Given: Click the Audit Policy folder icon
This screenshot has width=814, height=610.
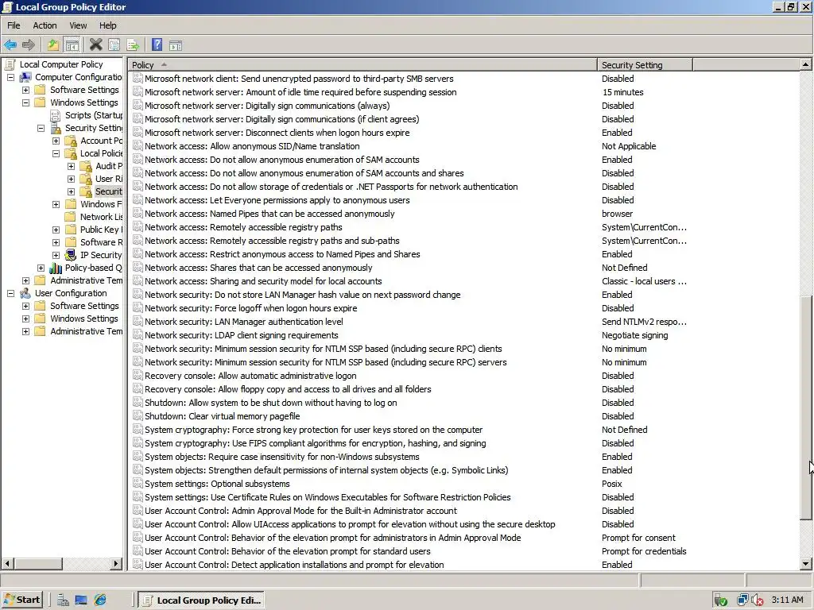Looking at the screenshot, I should click(x=86, y=166).
